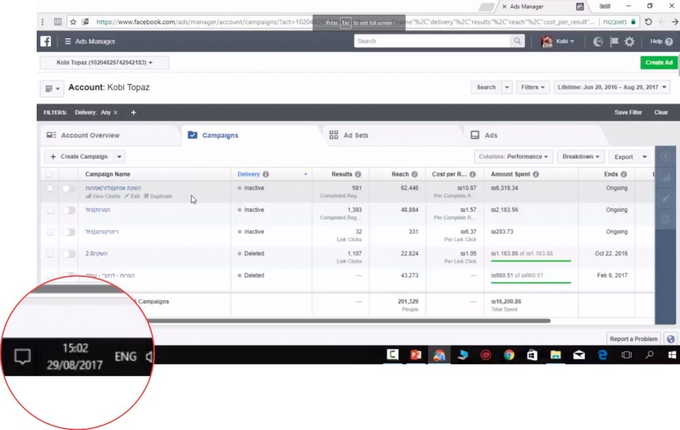This screenshot has height=430, width=680.
Task: Expand the view-mode icon dropdown beside Account
Action: (52, 88)
